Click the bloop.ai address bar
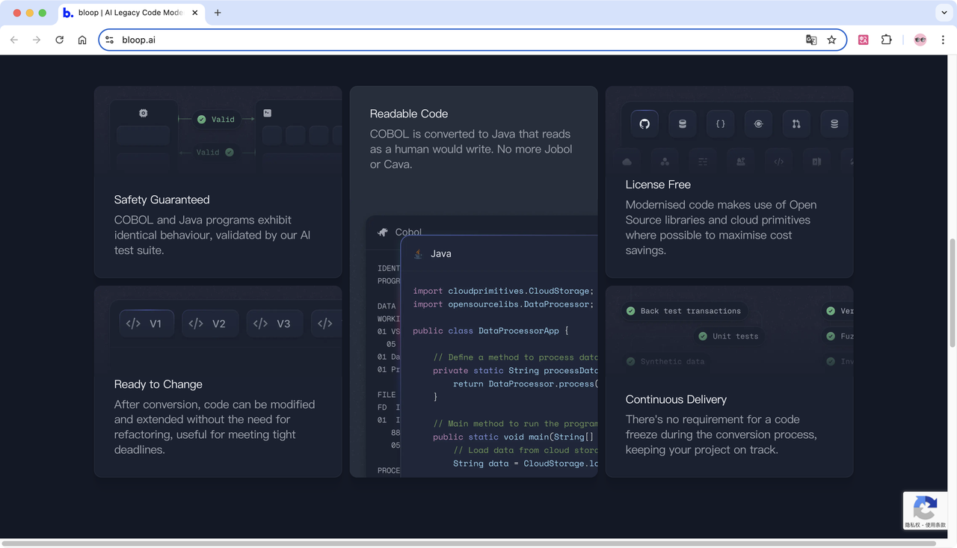Image resolution: width=957 pixels, height=548 pixels. click(473, 40)
